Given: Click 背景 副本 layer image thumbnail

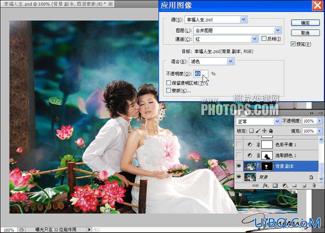Looking at the screenshot, I should pos(250,166).
